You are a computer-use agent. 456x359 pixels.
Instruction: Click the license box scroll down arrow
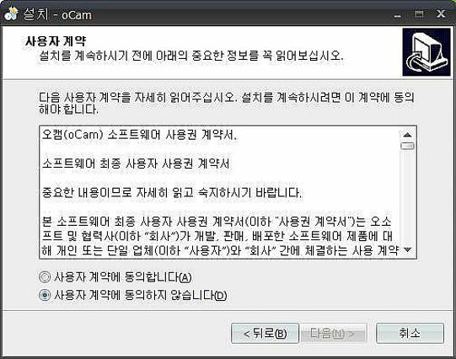coord(407,249)
